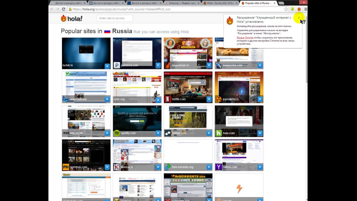This screenshot has width=357, height=201.
Task: Click the Spotify green logo icon
Action: [x=116, y=133]
